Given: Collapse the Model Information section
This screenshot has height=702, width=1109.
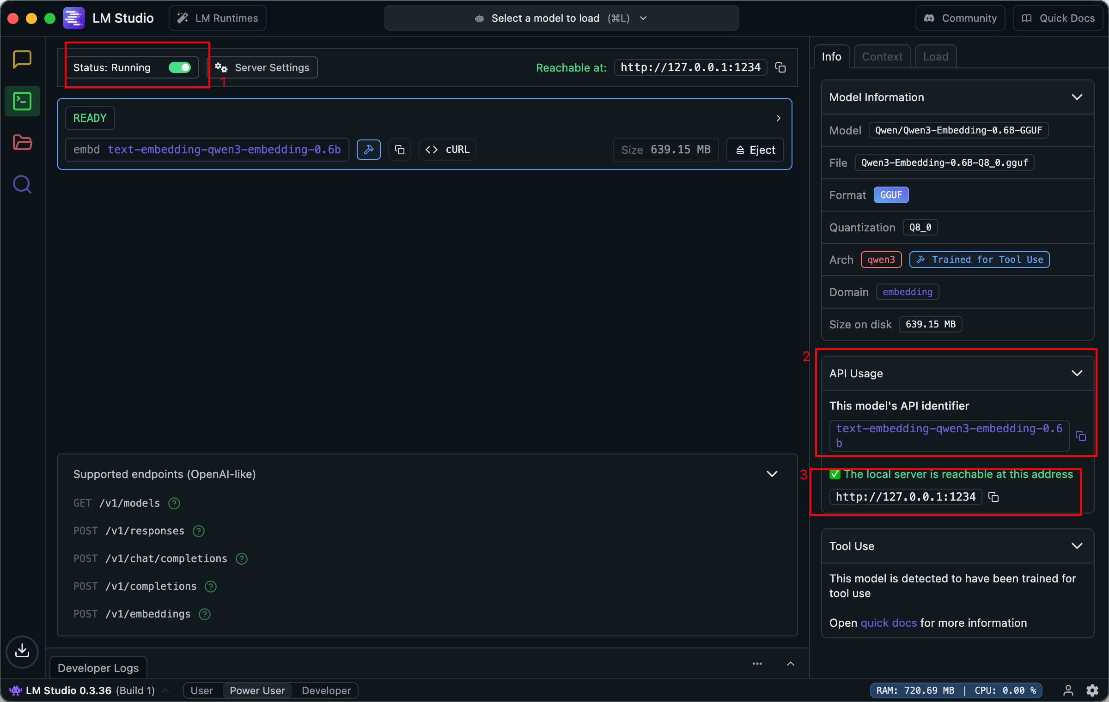Looking at the screenshot, I should [x=1077, y=97].
